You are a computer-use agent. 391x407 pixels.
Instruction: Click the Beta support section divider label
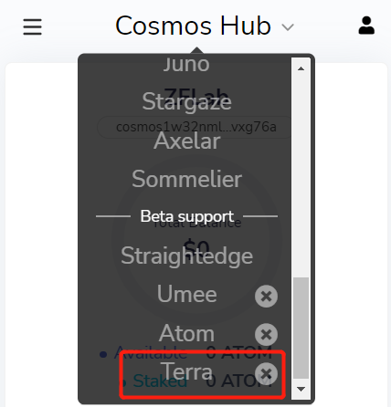[186, 216]
